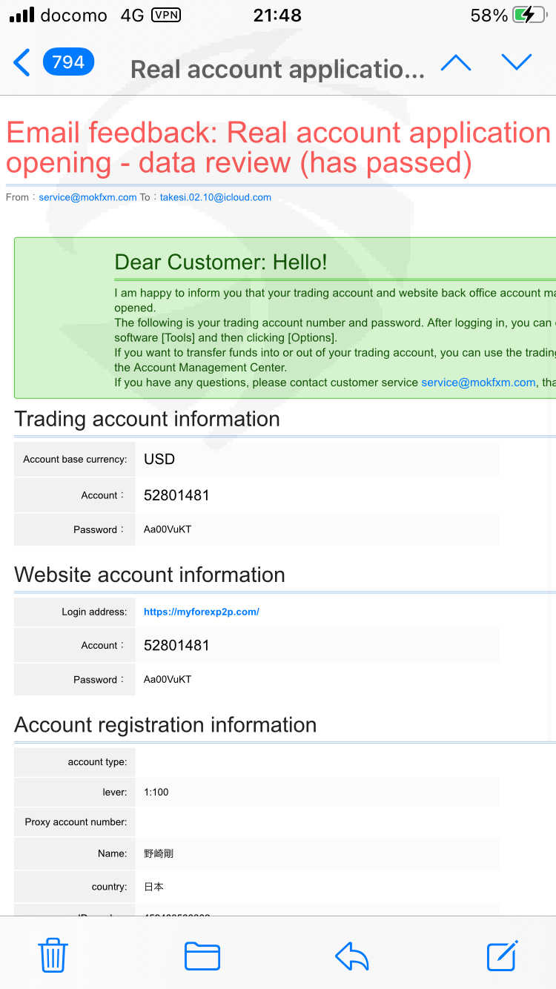
Task: Open the service@mokfxm.com link in the green box
Action: tap(478, 383)
